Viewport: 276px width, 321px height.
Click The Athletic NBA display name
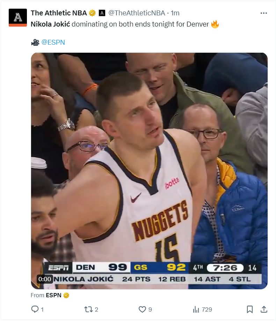[59, 13]
